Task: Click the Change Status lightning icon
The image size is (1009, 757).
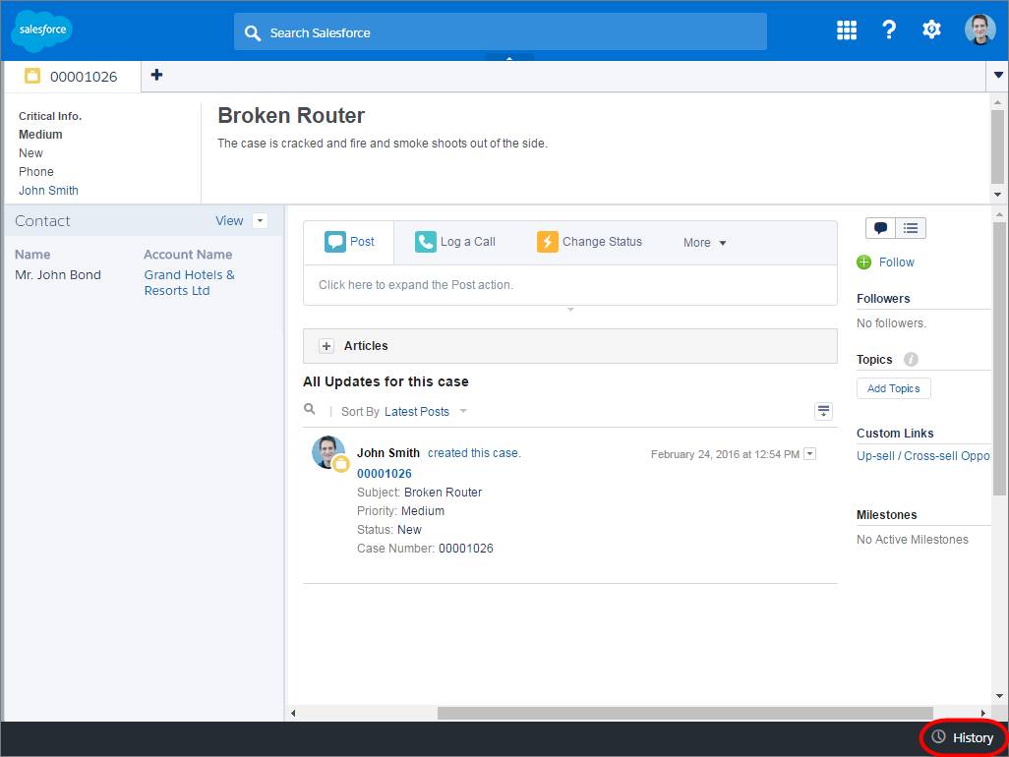Action: click(x=547, y=242)
